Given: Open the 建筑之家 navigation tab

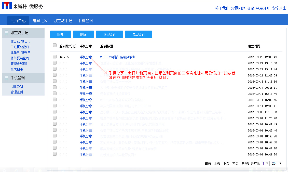Looking at the screenshot, I should [x=40, y=21].
